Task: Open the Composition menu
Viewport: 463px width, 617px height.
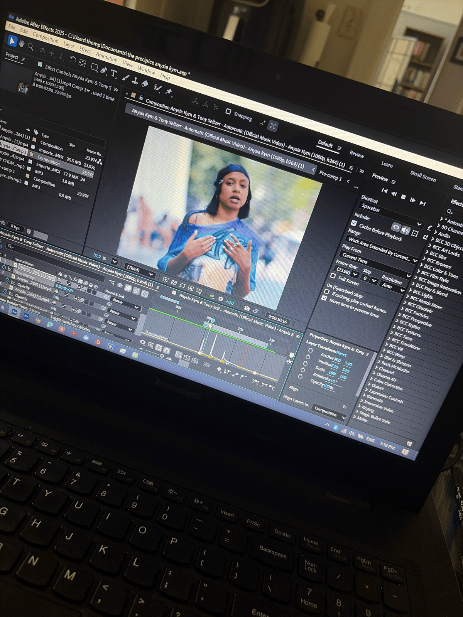Action: point(46,37)
